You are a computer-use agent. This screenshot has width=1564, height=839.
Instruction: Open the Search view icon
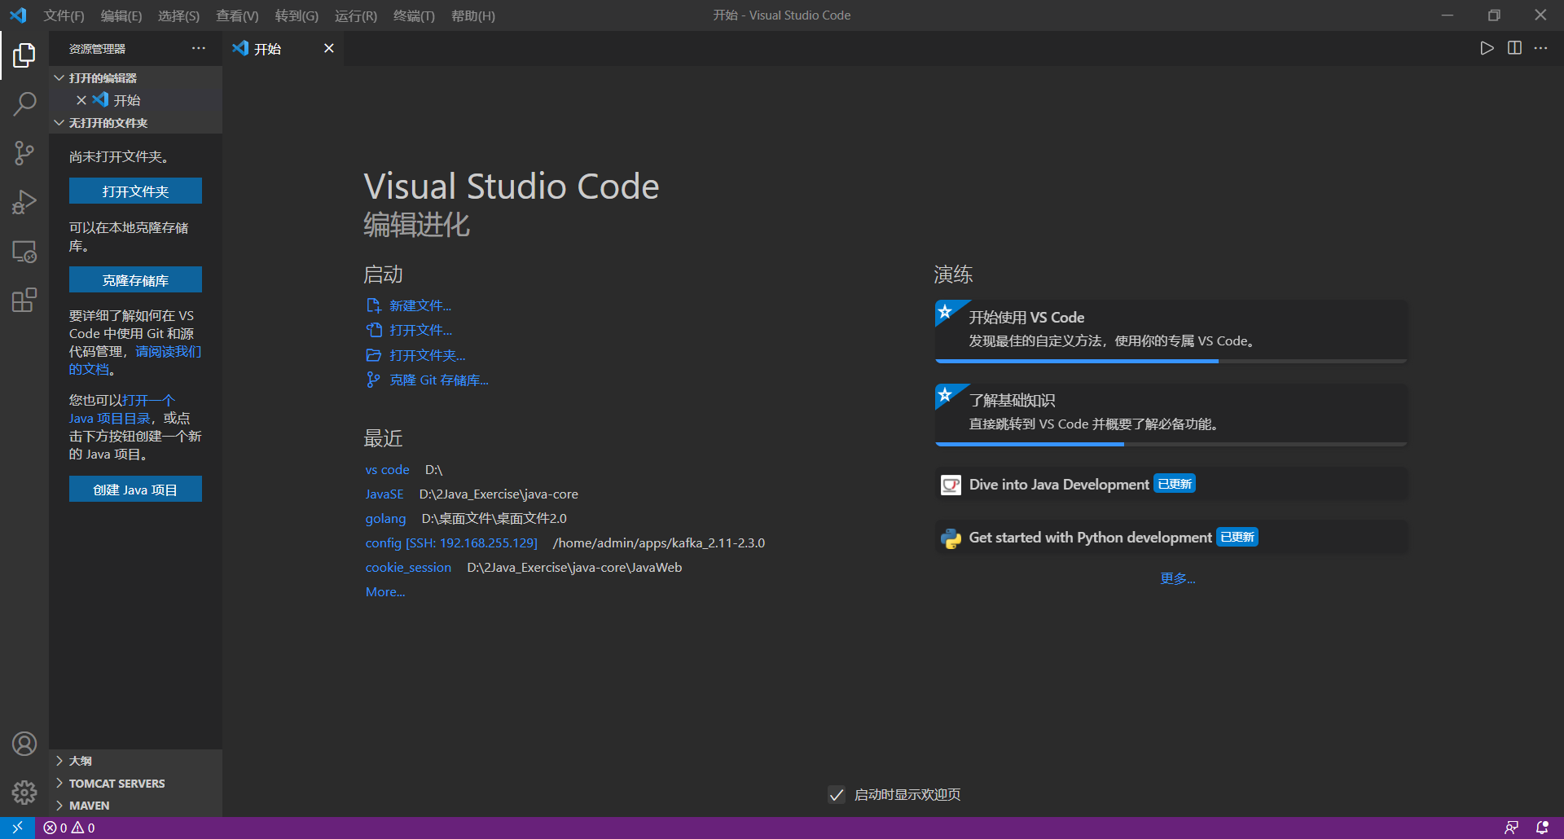(x=24, y=103)
